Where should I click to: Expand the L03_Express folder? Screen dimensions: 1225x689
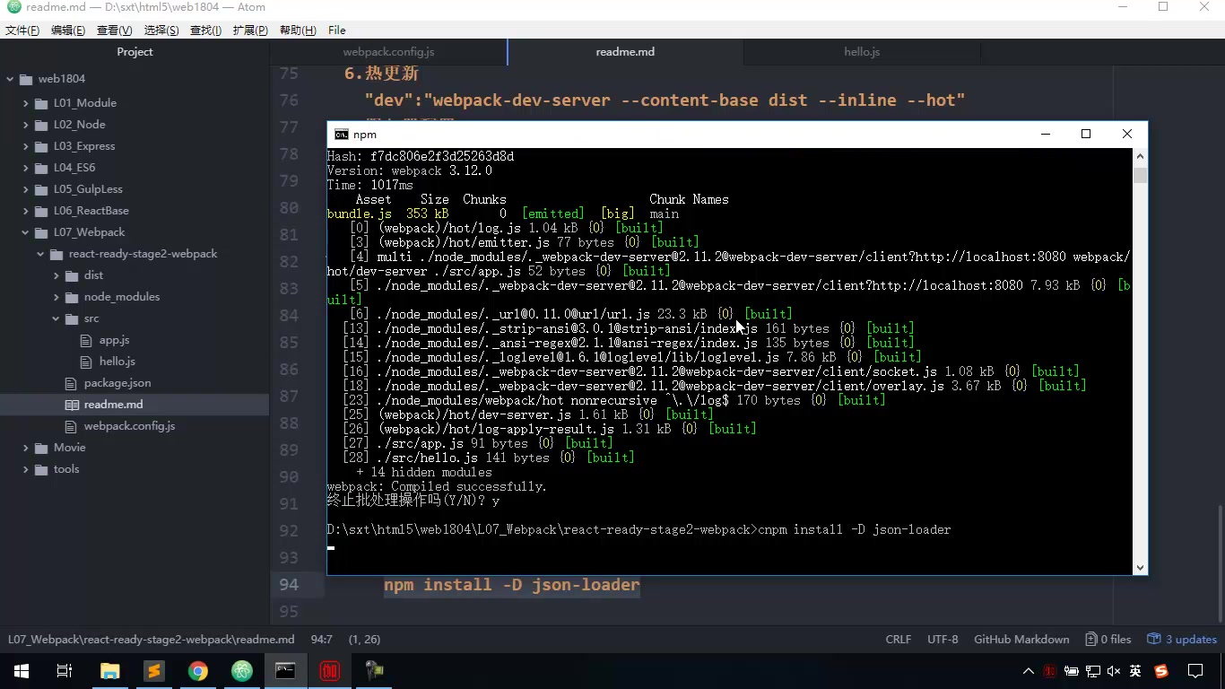click(x=26, y=146)
